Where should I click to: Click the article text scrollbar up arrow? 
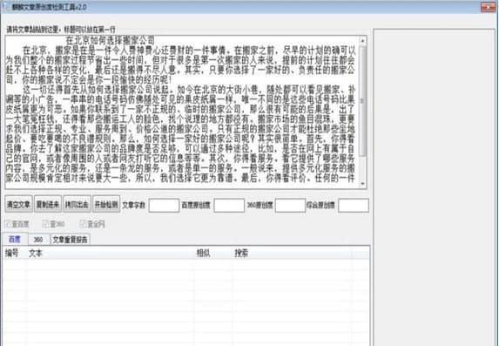[x=362, y=41]
